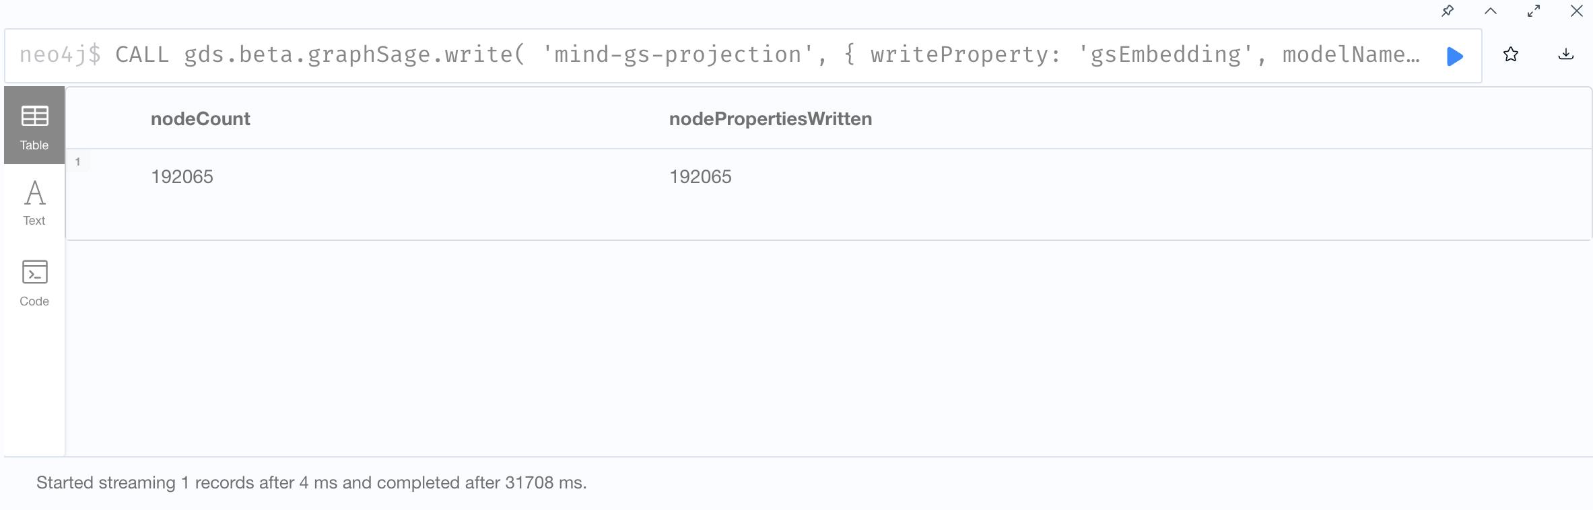Expand the frame to fullscreen
This screenshot has width=1593, height=510.
coord(1534,11)
